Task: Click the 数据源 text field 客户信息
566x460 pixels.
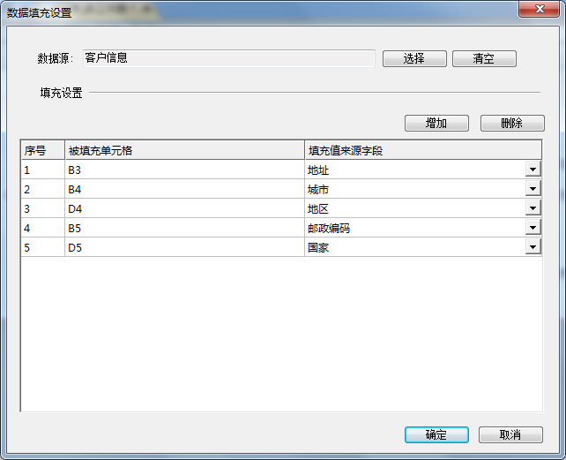Action: tap(228, 58)
